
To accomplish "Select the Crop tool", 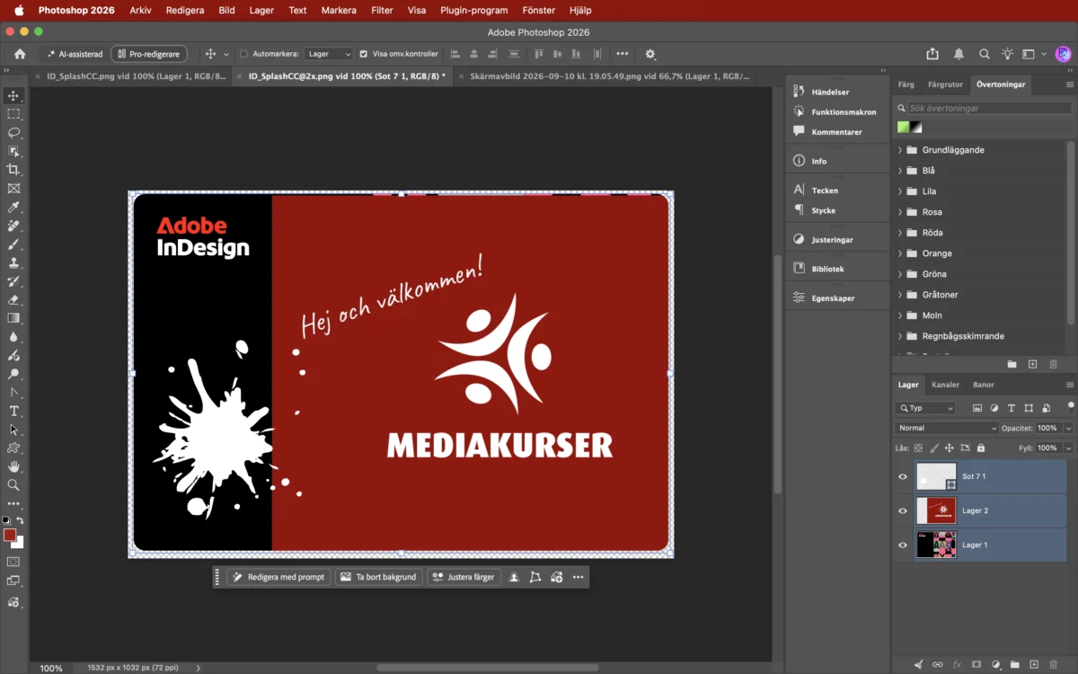I will point(13,170).
